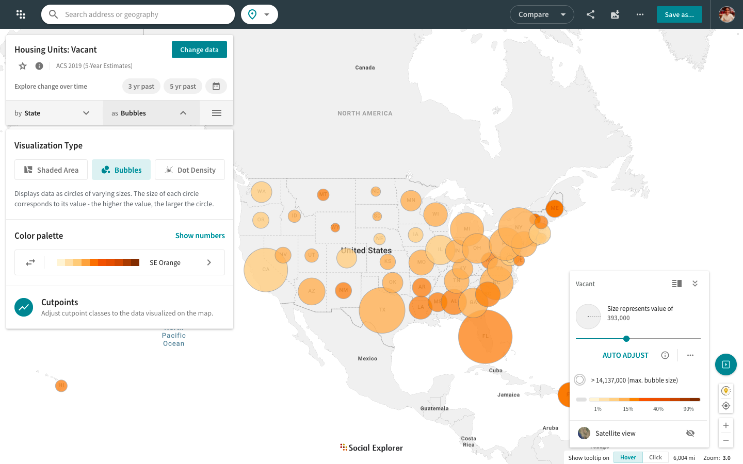The image size is (743, 464).
Task: Open SE Orange palette chooser arrow
Action: point(209,262)
